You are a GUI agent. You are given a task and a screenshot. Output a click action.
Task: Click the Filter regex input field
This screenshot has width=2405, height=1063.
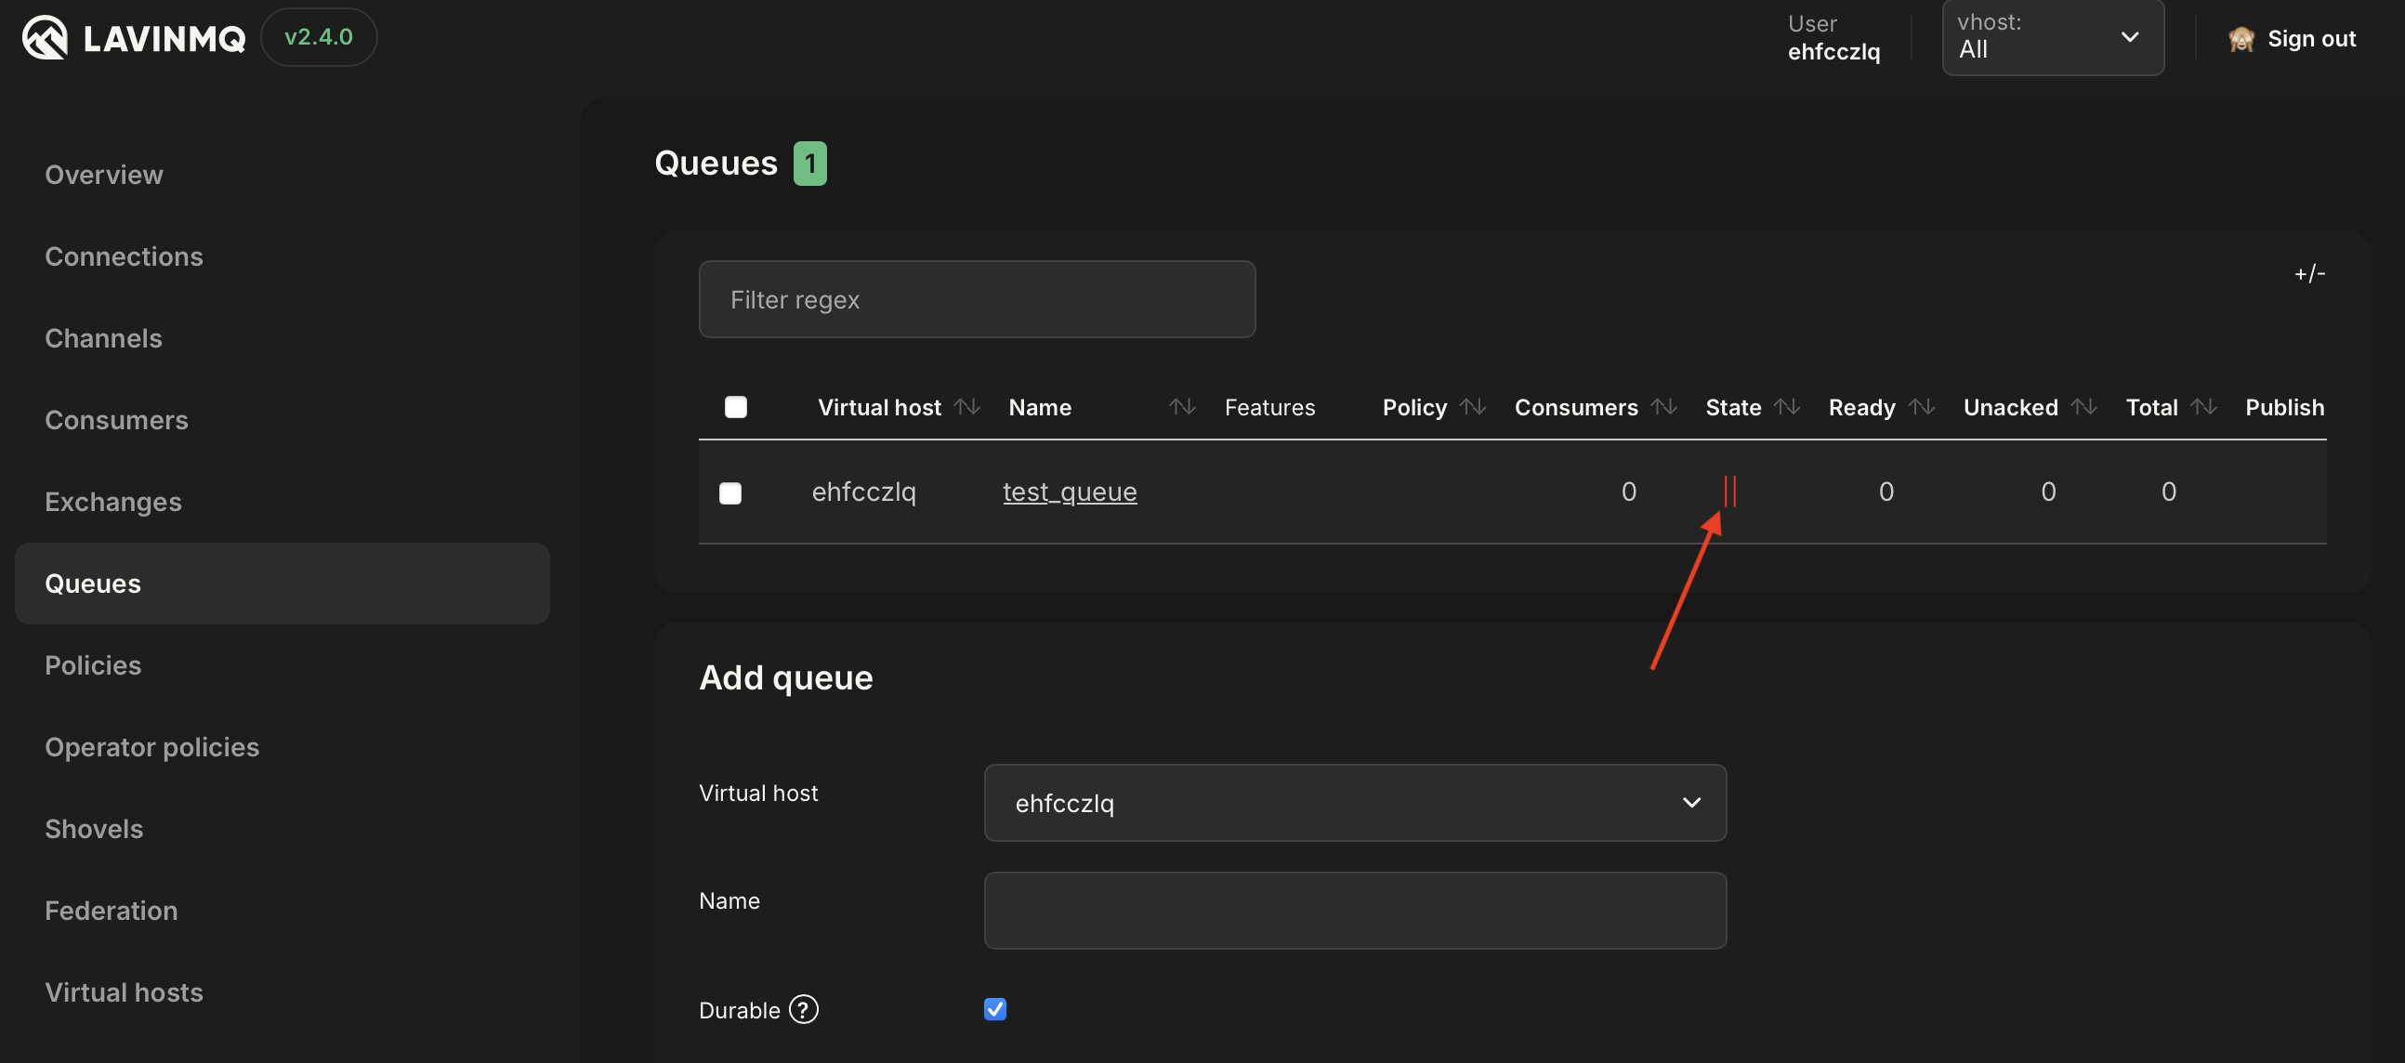[977, 299]
